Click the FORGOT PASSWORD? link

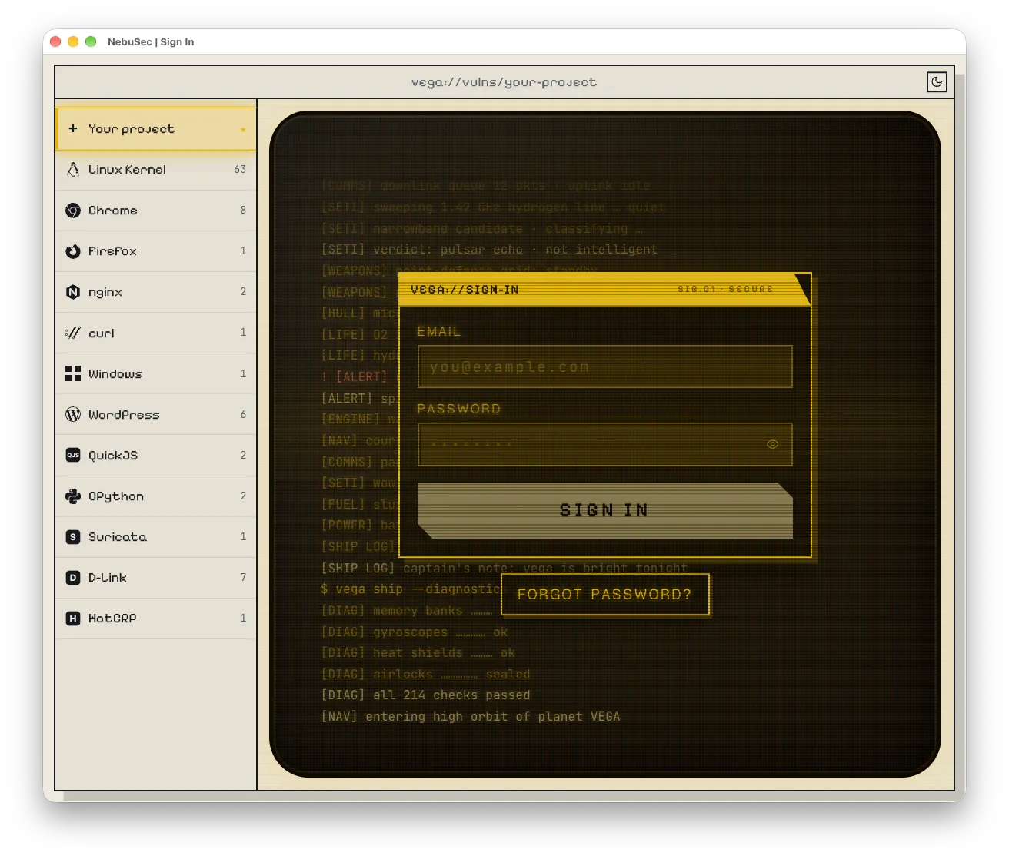coord(604,594)
